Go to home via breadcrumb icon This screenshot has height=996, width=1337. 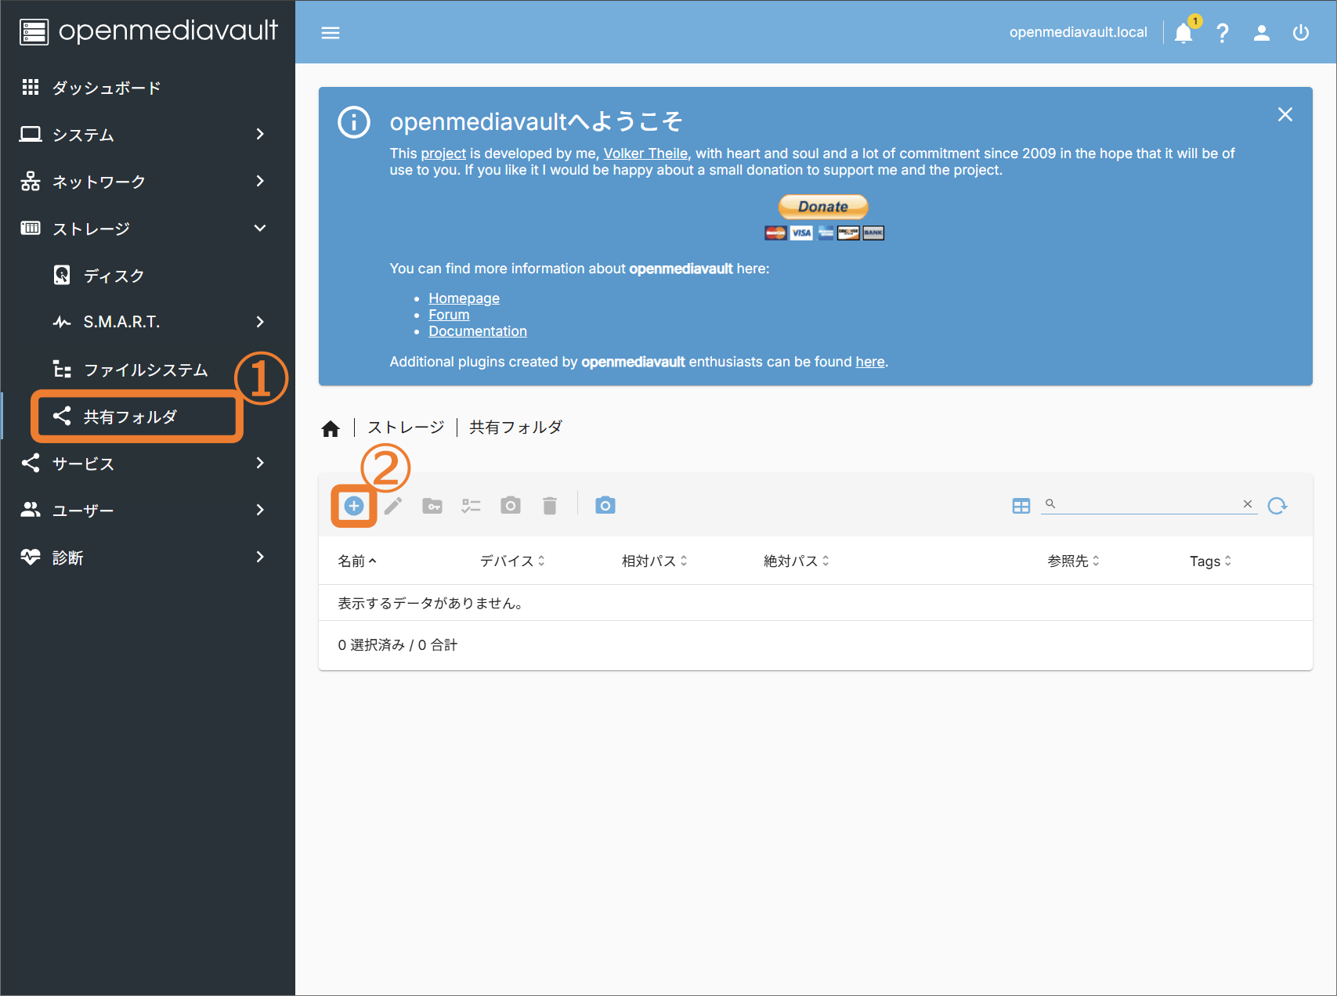point(331,428)
